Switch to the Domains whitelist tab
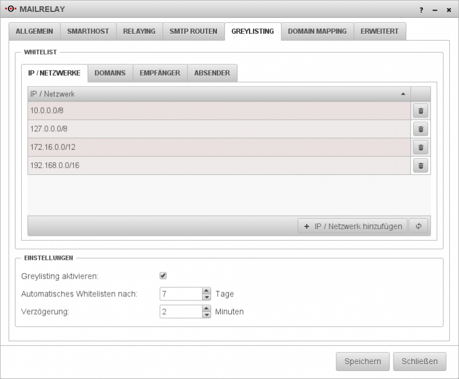This screenshot has height=379, width=459. (110, 73)
